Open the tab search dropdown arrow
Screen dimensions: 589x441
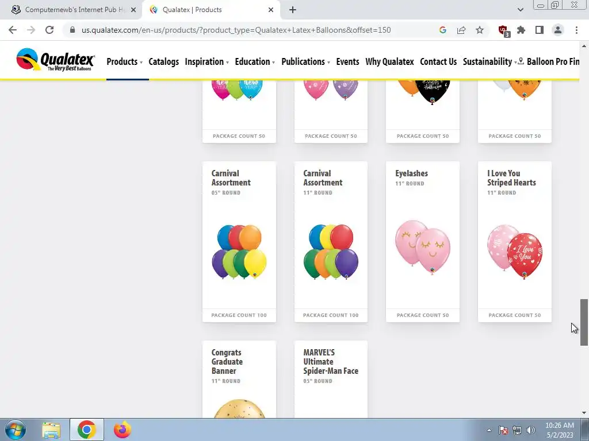click(x=520, y=10)
